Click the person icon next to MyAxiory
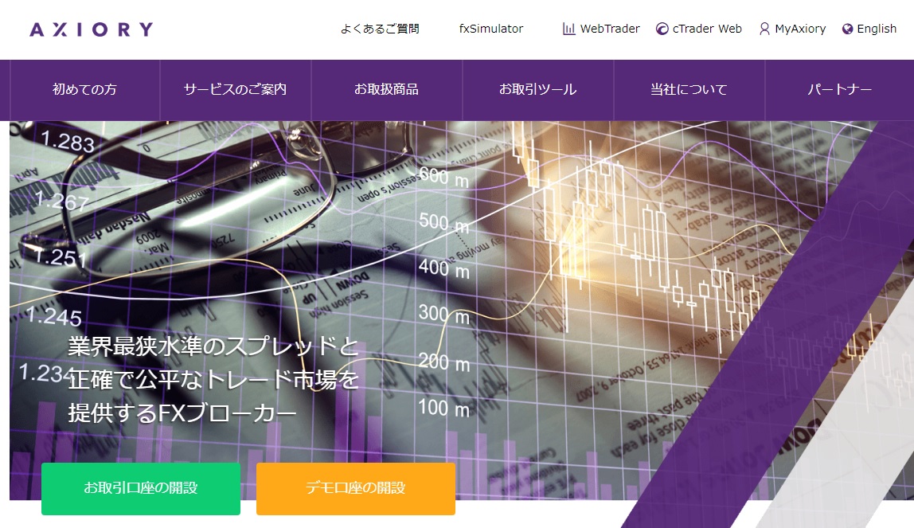The image size is (914, 528). pyautogui.click(x=763, y=29)
